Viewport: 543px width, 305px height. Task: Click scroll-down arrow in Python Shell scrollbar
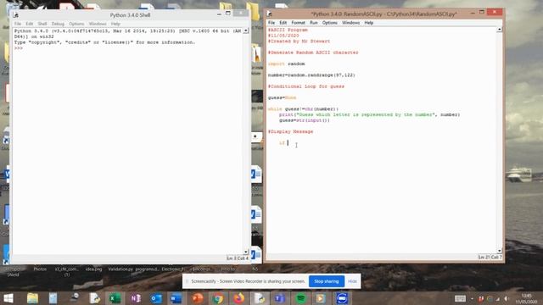246,252
